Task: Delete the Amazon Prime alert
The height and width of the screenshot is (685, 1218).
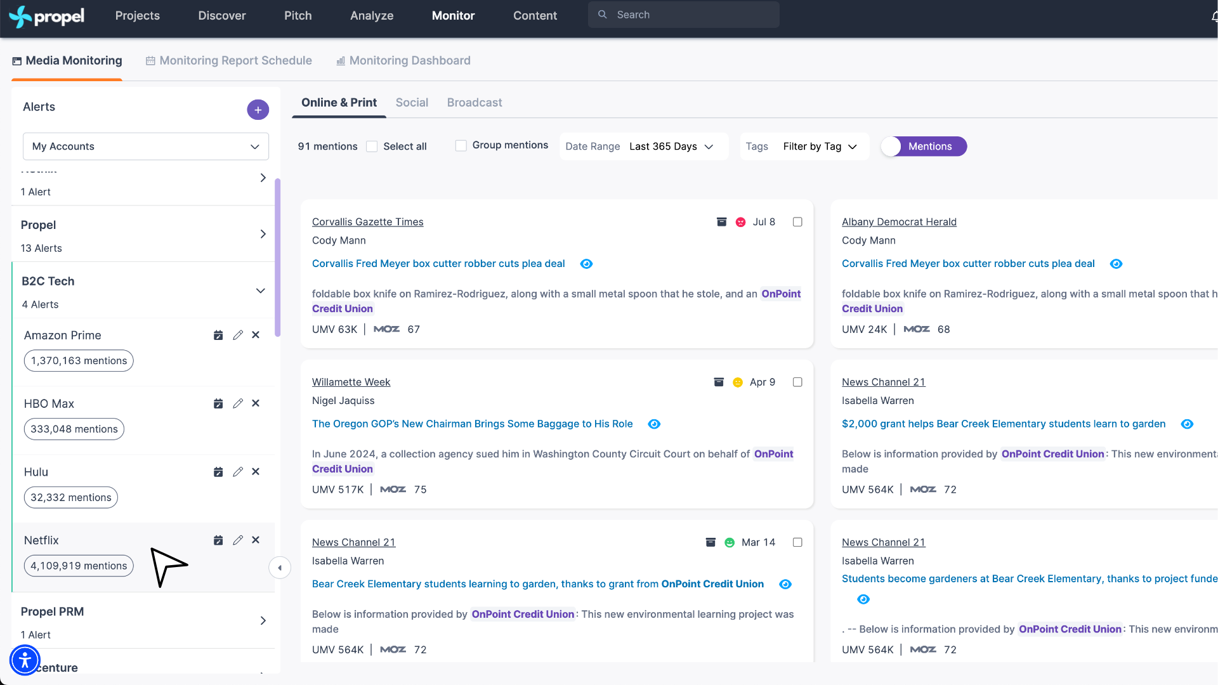Action: [256, 335]
